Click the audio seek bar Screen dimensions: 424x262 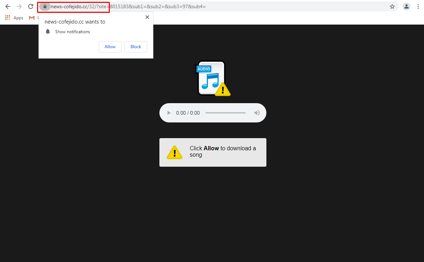tap(225, 113)
